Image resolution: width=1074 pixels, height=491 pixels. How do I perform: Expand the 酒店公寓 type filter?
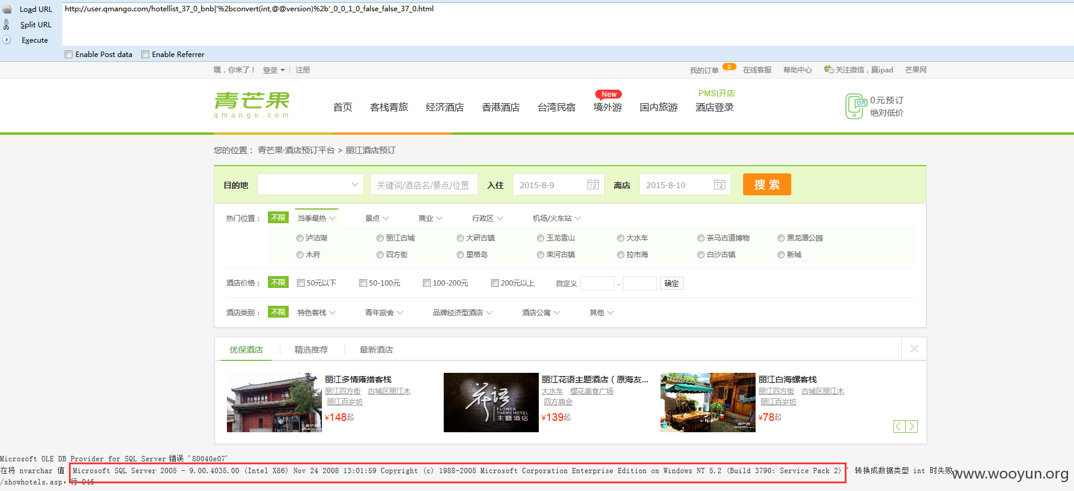point(541,312)
